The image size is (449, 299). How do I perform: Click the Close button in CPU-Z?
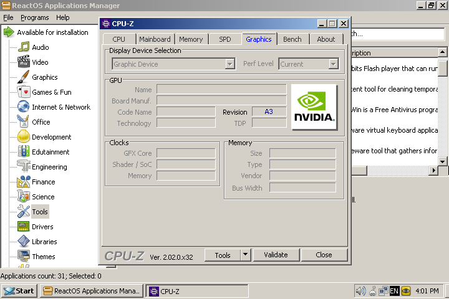click(324, 255)
